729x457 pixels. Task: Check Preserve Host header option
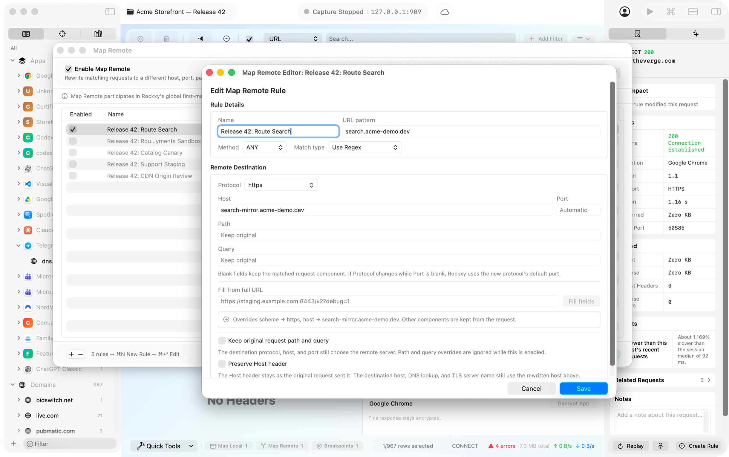point(222,364)
